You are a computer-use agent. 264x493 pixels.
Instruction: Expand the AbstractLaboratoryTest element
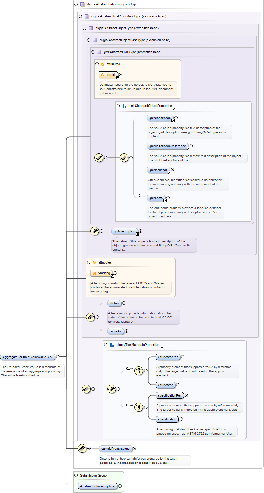(120, 486)
